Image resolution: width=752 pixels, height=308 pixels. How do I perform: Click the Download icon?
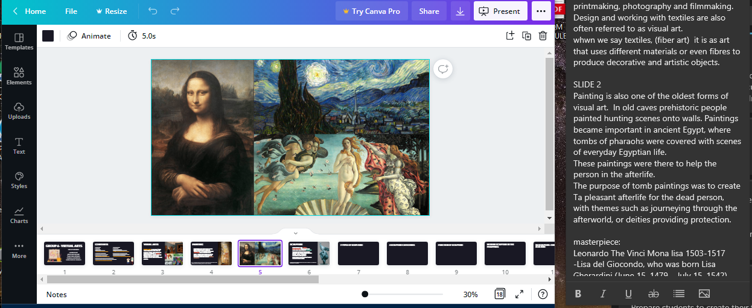[x=460, y=11]
